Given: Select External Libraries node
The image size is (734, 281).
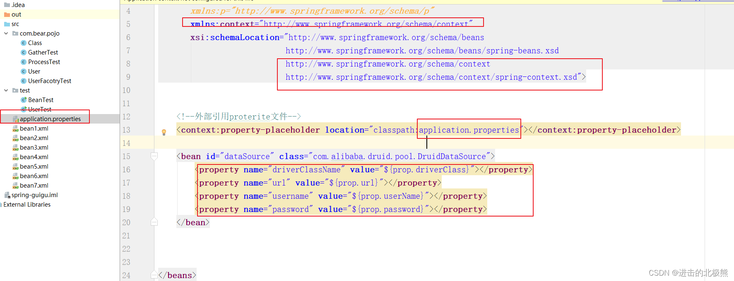Looking at the screenshot, I should 27,205.
